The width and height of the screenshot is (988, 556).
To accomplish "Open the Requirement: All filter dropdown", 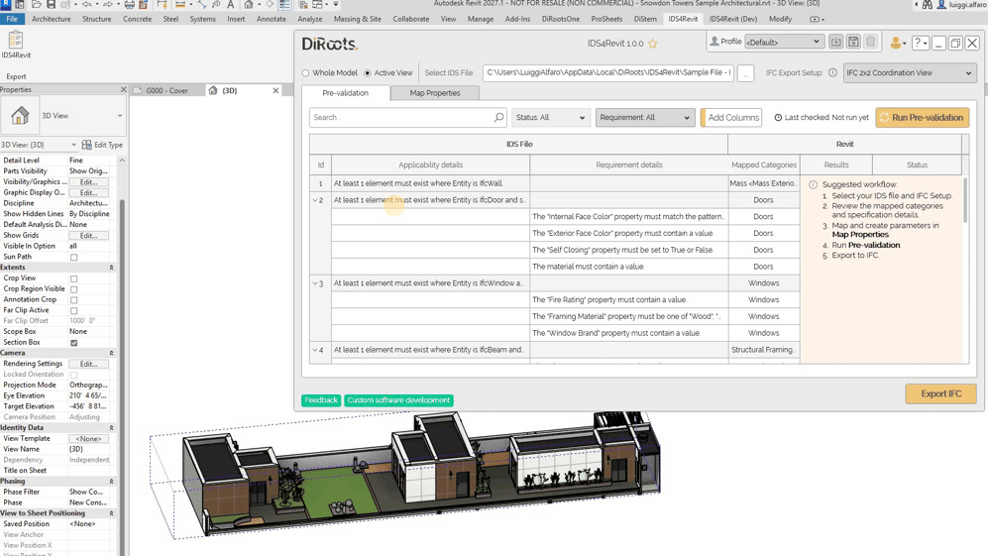I will point(644,117).
